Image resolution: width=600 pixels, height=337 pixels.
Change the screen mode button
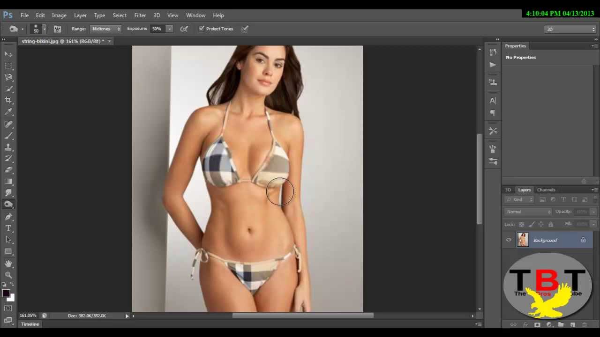[x=8, y=321]
